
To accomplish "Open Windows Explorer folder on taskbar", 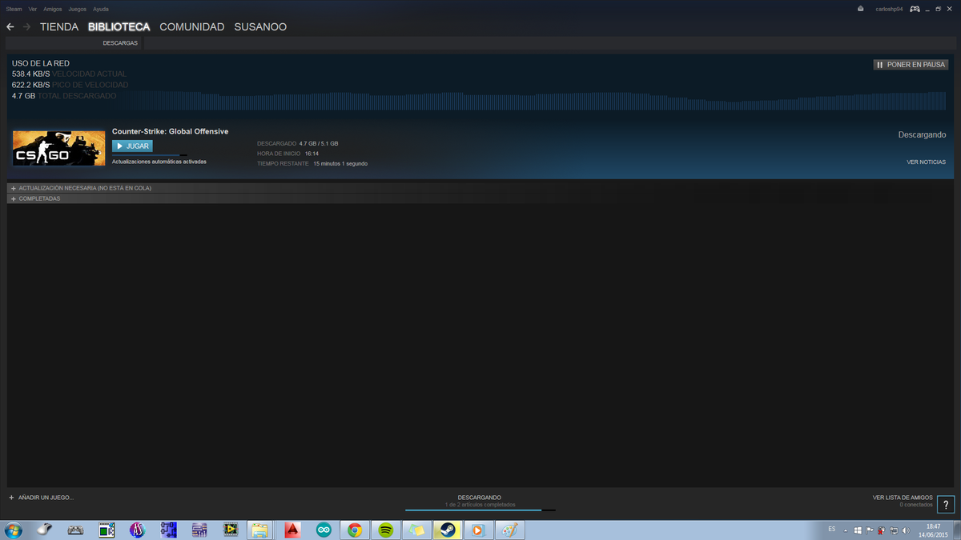I will [x=259, y=530].
